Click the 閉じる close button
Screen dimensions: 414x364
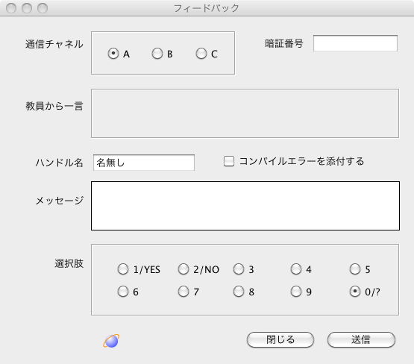pos(280,339)
